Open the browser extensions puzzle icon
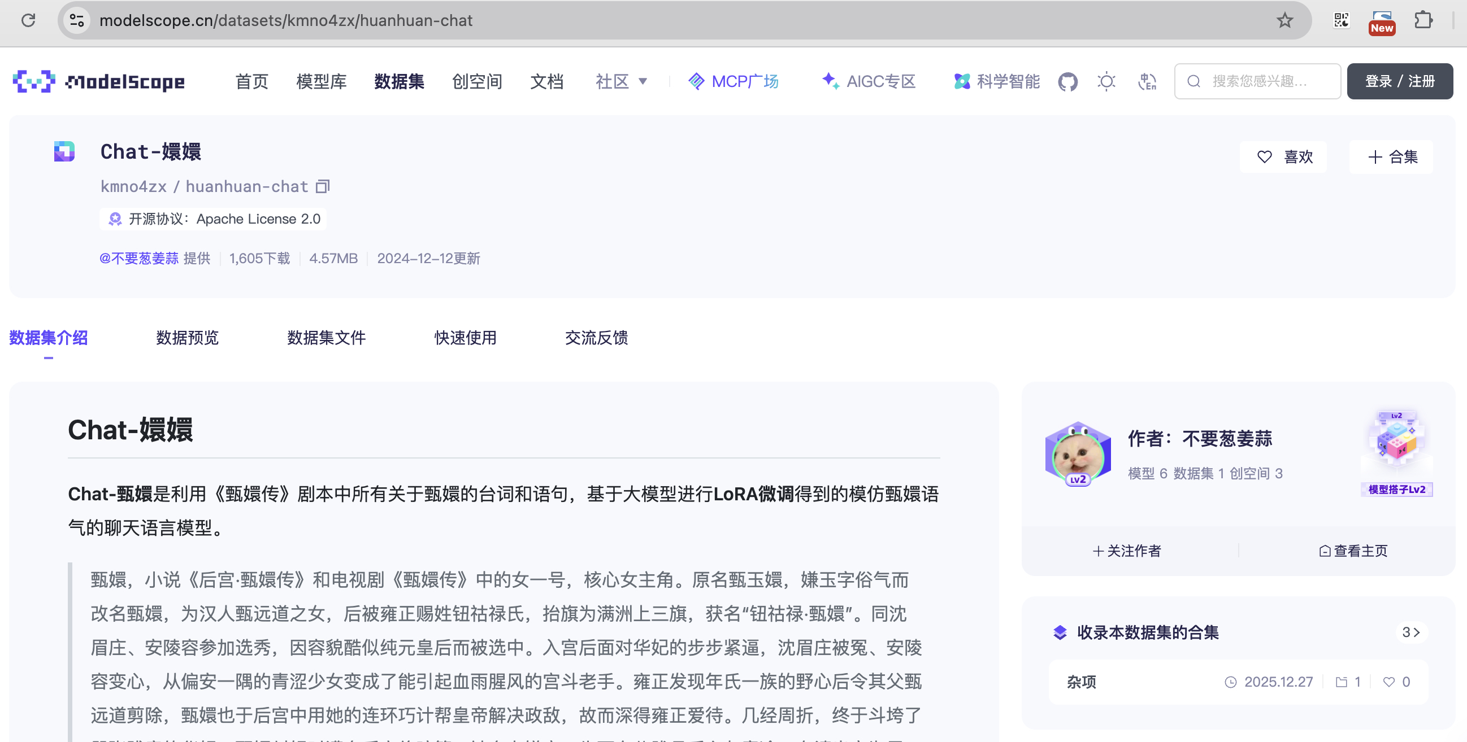The height and width of the screenshot is (742, 1467). coord(1423,20)
